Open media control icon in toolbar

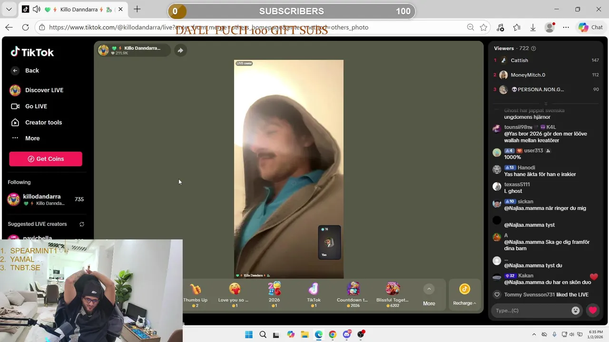pos(500,28)
